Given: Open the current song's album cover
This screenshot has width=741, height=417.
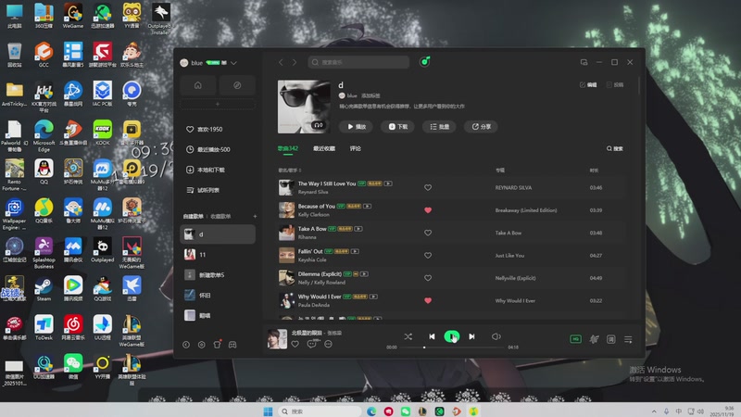Looking at the screenshot, I should [x=277, y=339].
